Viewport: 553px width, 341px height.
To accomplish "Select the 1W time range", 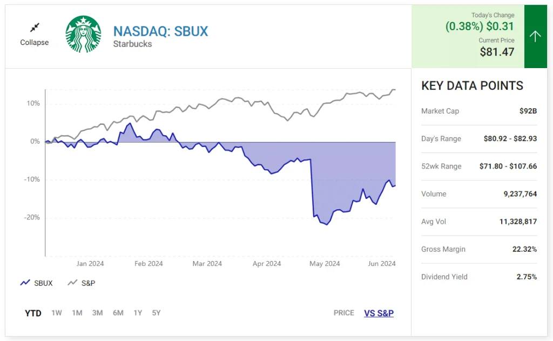I will 57,313.
